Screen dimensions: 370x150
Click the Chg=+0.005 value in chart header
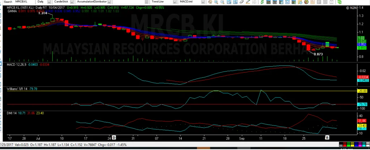(x=145, y=8)
